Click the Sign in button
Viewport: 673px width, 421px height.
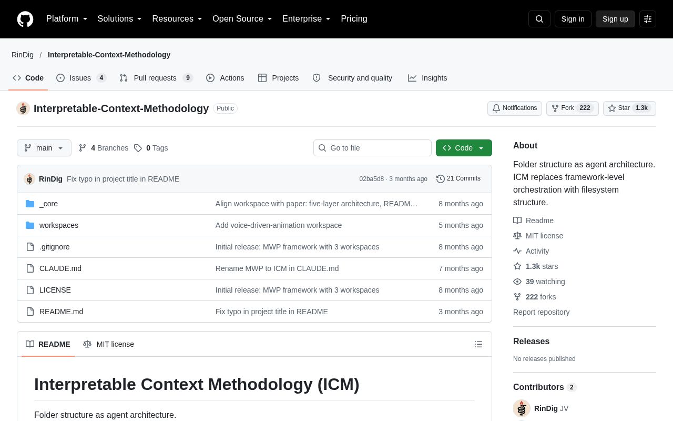click(573, 19)
